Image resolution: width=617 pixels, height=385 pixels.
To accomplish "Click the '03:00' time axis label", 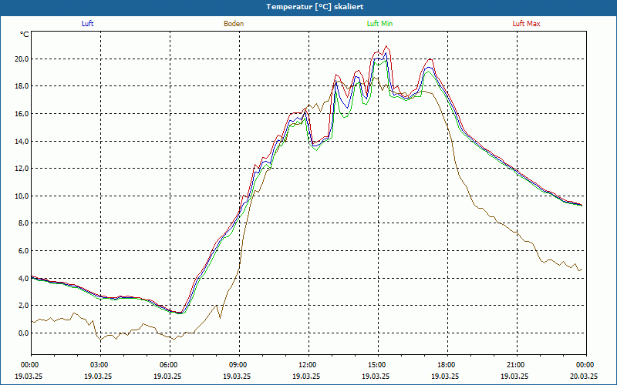I will point(101,365).
